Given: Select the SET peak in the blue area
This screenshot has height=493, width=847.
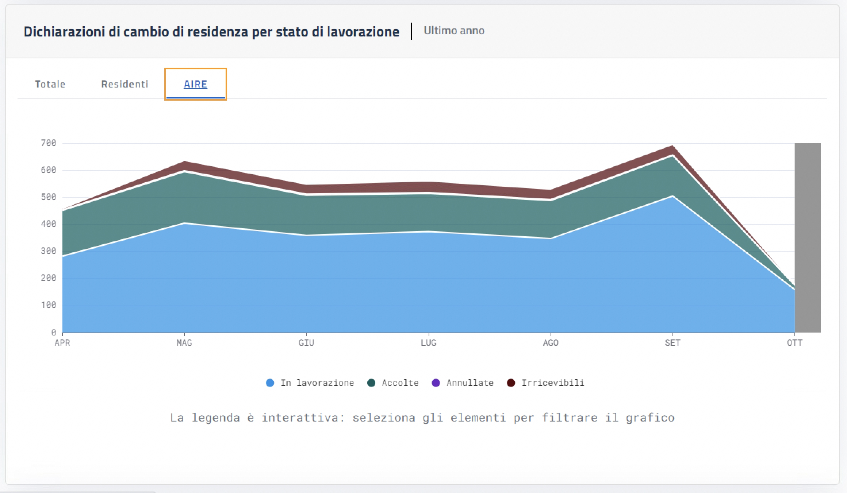Looking at the screenshot, I should click(x=672, y=208).
